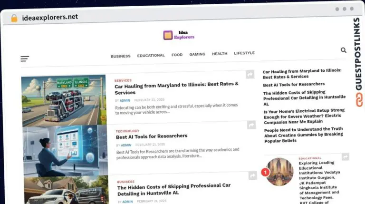Share the Best AI Tools article
Image resolution: width=365 pixels, height=204 pixels.
coord(251,125)
